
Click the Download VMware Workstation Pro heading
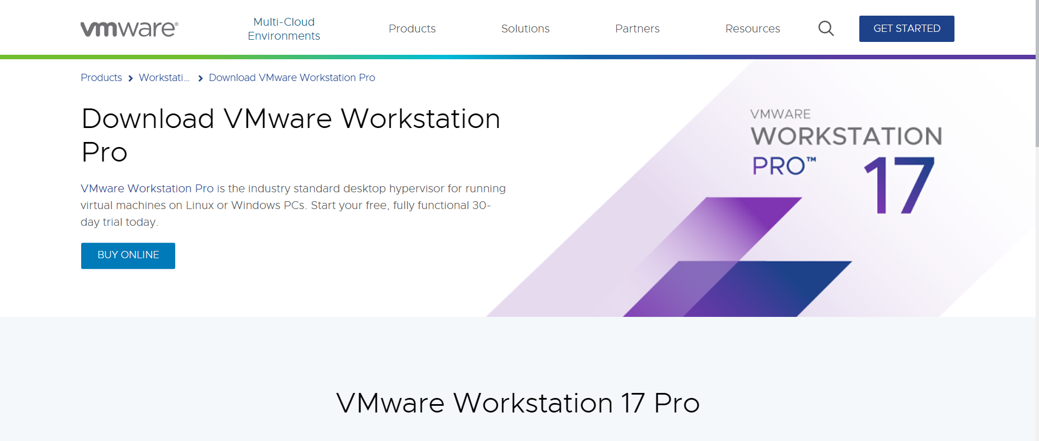tap(291, 135)
